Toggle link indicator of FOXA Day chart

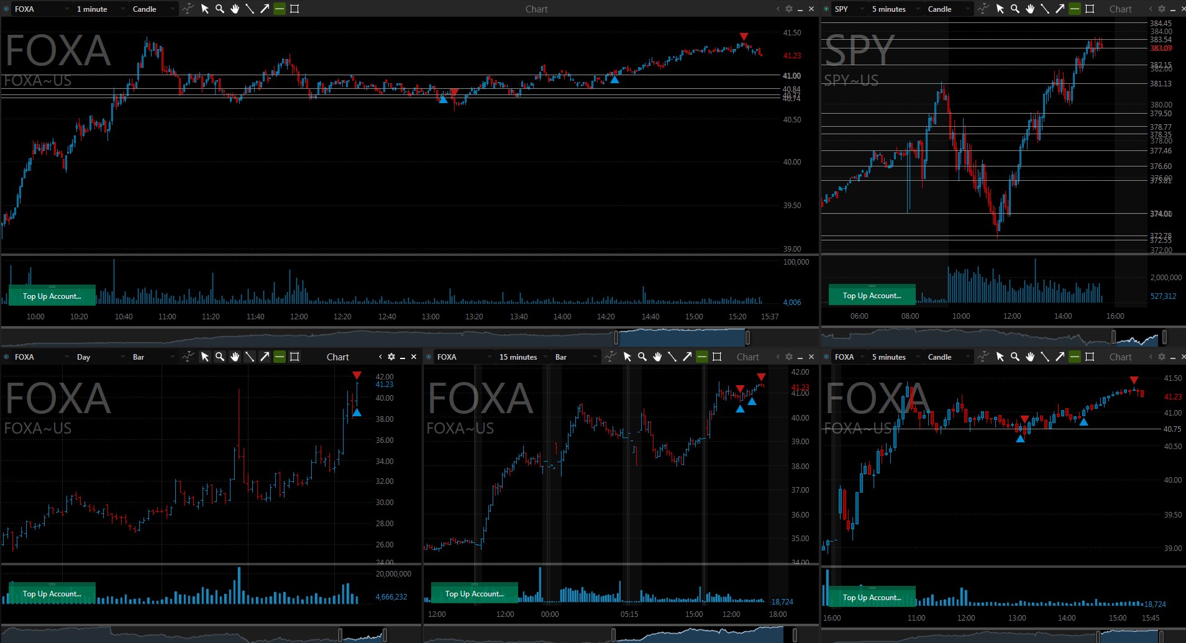point(7,357)
